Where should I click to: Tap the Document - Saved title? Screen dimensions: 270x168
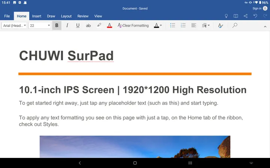tap(135, 8)
